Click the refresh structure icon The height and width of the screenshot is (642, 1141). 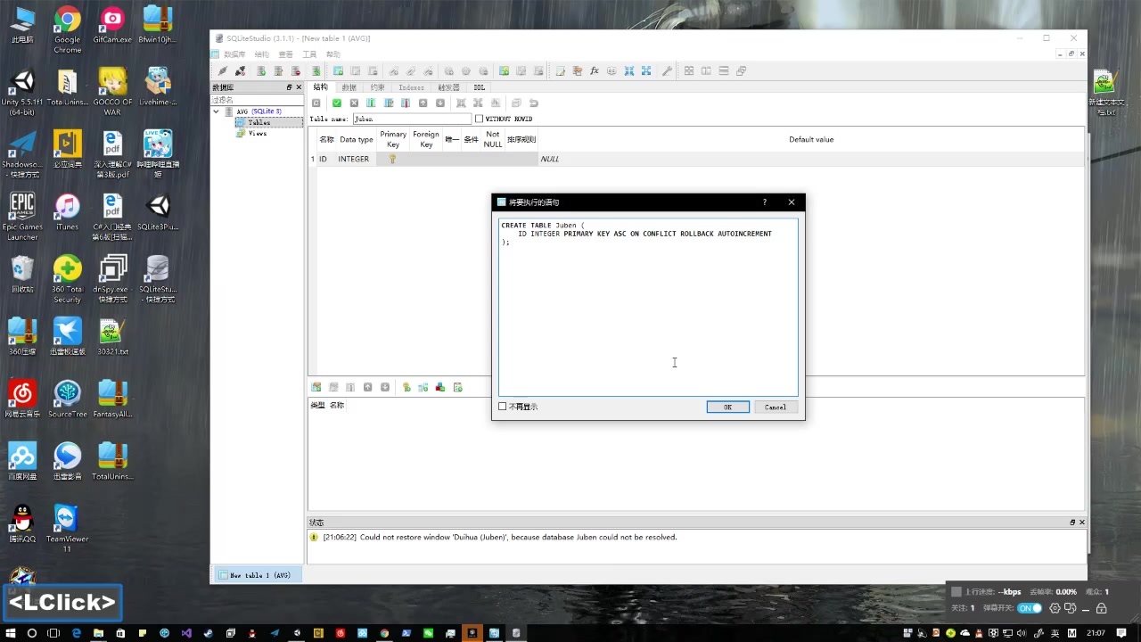coord(316,103)
